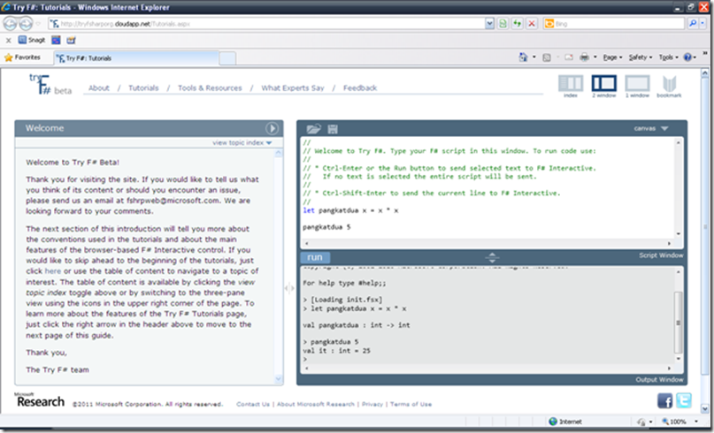Screen dimensions: 714x433
Task: Click IE back navigation button
Action: click(10, 23)
